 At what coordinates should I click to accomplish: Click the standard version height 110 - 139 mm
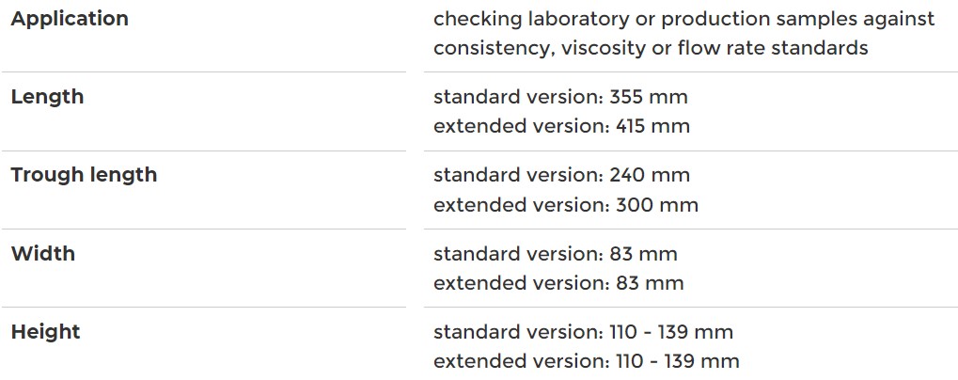click(x=583, y=332)
